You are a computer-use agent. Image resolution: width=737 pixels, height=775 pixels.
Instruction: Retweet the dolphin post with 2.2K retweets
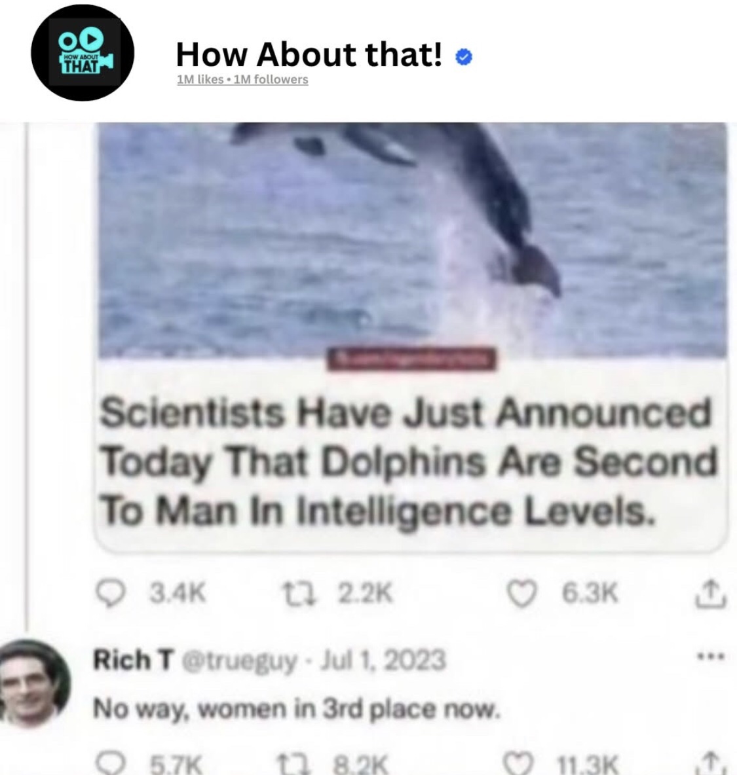pyautogui.click(x=293, y=593)
